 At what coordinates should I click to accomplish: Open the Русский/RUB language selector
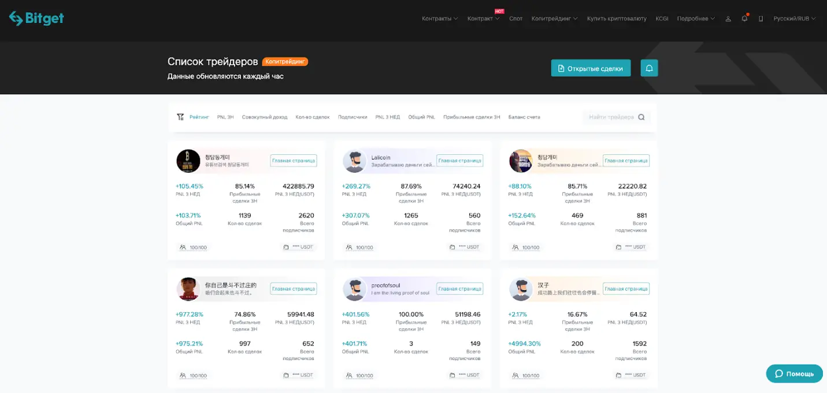tap(794, 18)
